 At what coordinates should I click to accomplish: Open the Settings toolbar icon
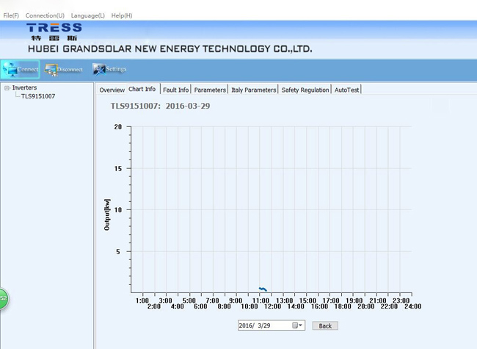[x=109, y=69]
